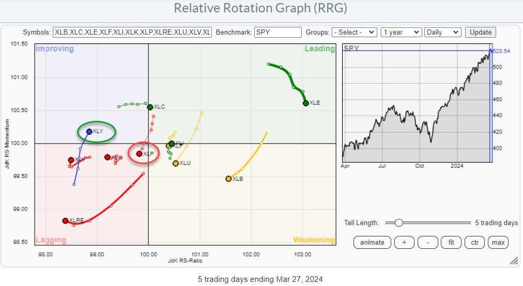Viewport: 523px width, 286px height.
Task: Adjust the Tail Length slider handle
Action: tap(398, 223)
